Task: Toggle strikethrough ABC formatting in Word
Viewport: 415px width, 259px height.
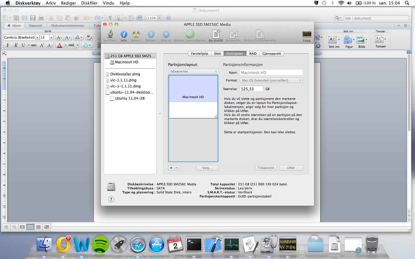Action: [x=34, y=45]
